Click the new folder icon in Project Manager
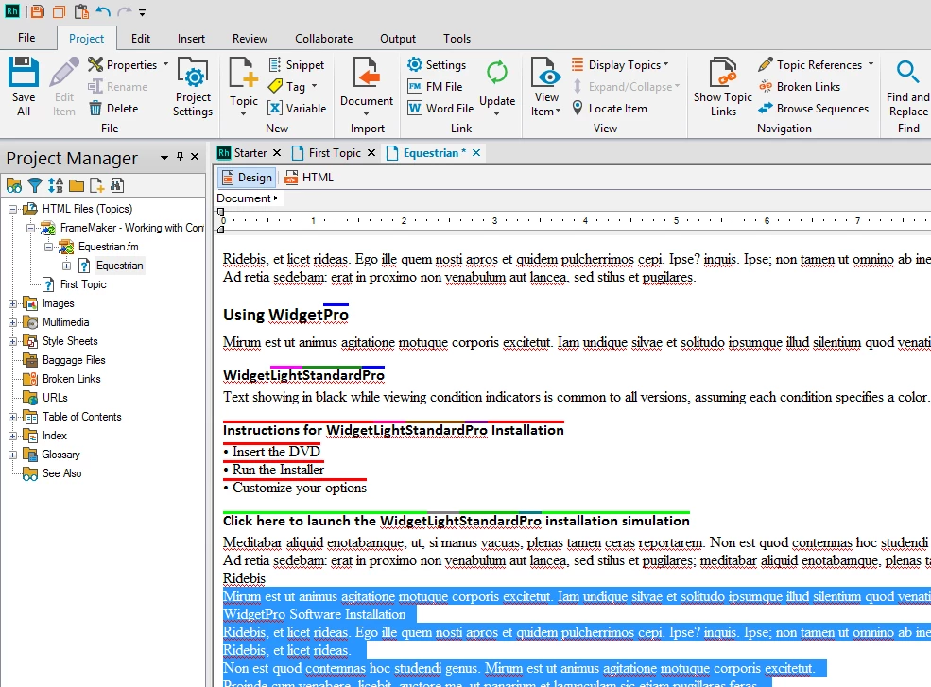 [77, 185]
